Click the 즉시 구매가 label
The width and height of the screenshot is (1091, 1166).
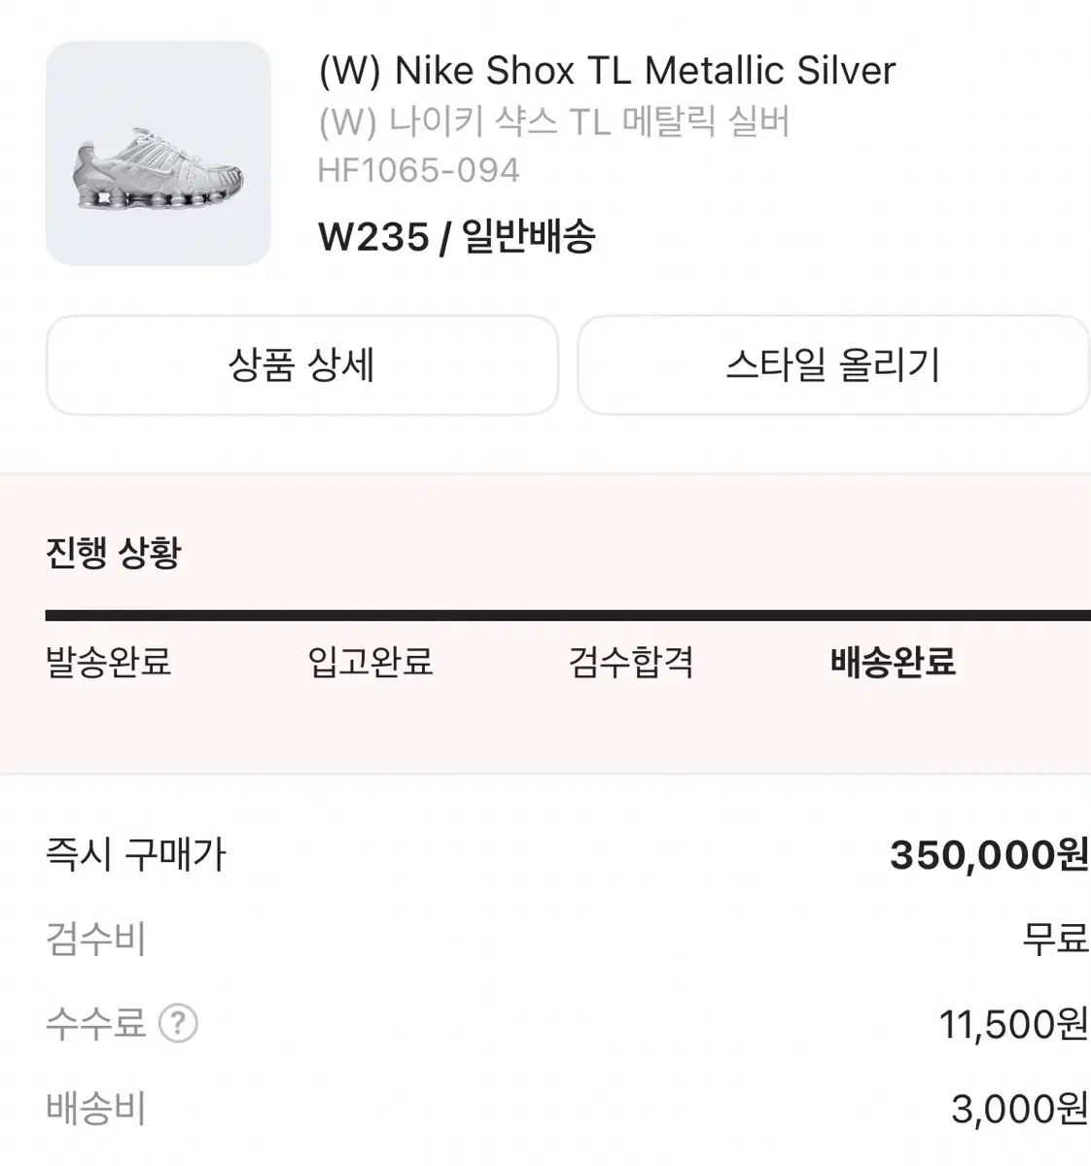point(136,855)
